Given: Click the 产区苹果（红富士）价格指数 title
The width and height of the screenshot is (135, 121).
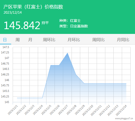Looking at the screenshot, I should click(x=33, y=7).
